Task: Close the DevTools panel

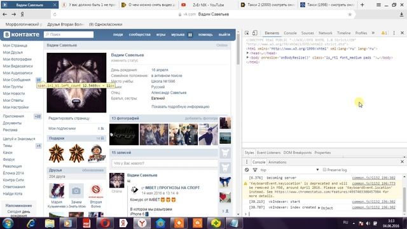Action: (402, 33)
